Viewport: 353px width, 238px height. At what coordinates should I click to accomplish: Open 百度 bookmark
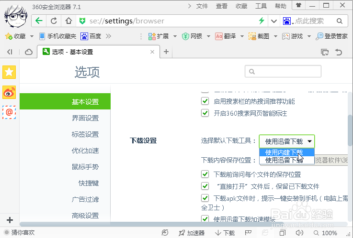point(91,36)
